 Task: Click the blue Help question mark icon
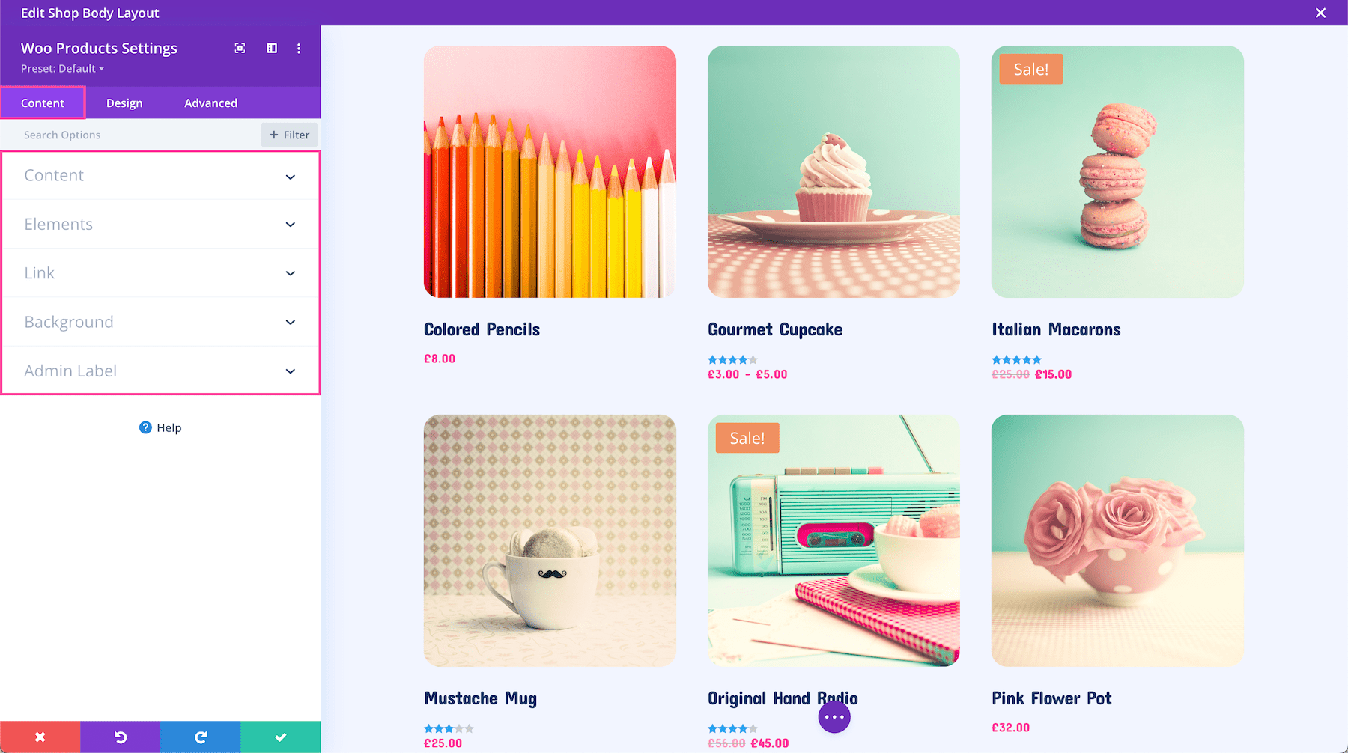(x=145, y=427)
